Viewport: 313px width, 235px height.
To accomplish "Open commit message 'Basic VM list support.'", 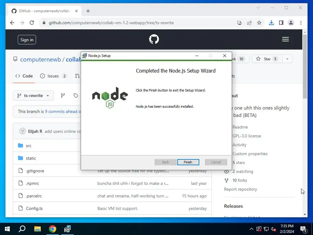I will [x=118, y=208].
